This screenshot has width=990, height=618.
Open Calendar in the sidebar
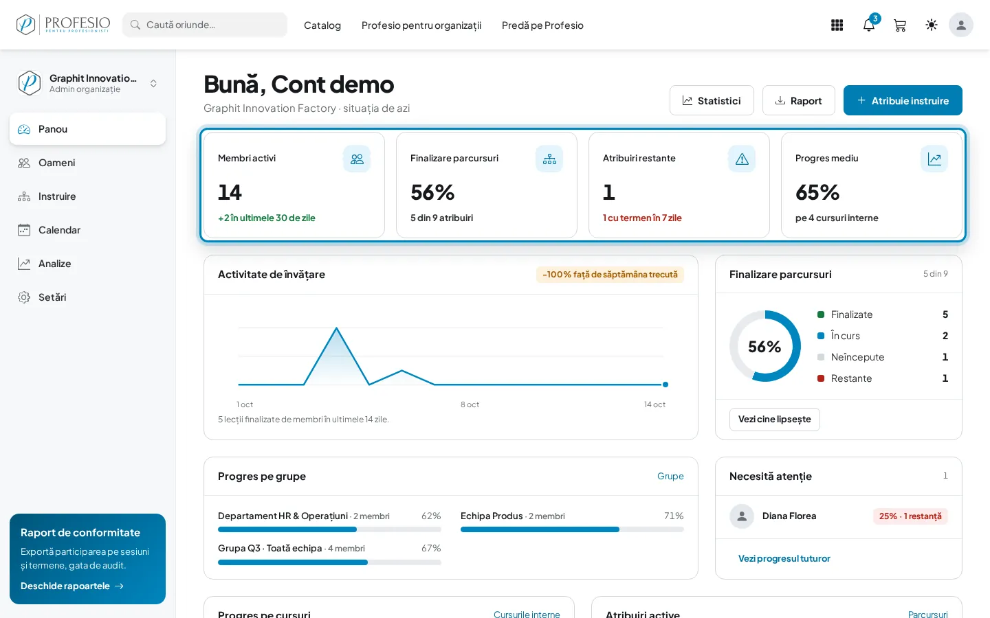tap(87, 230)
